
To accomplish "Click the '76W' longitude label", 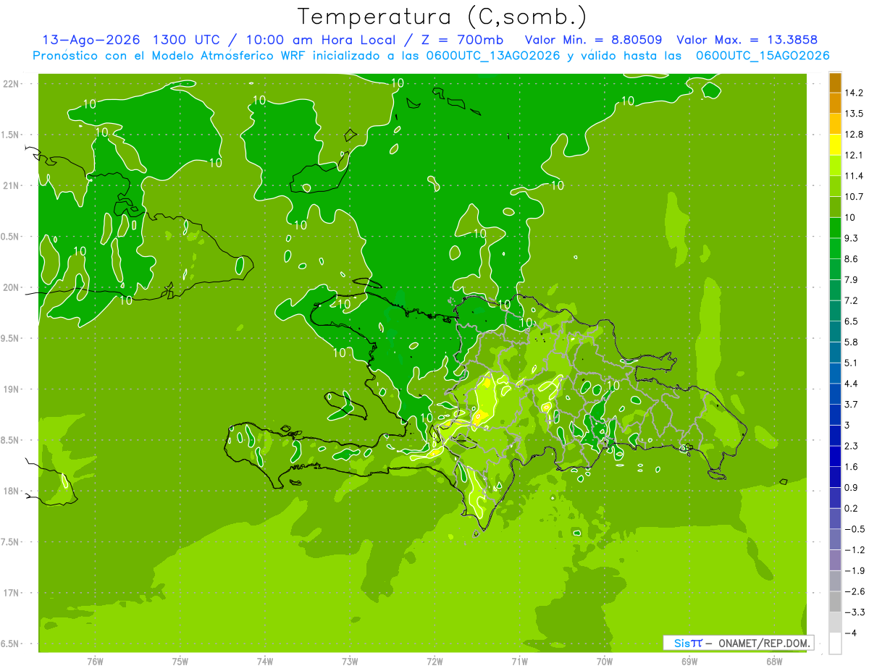I will [95, 662].
